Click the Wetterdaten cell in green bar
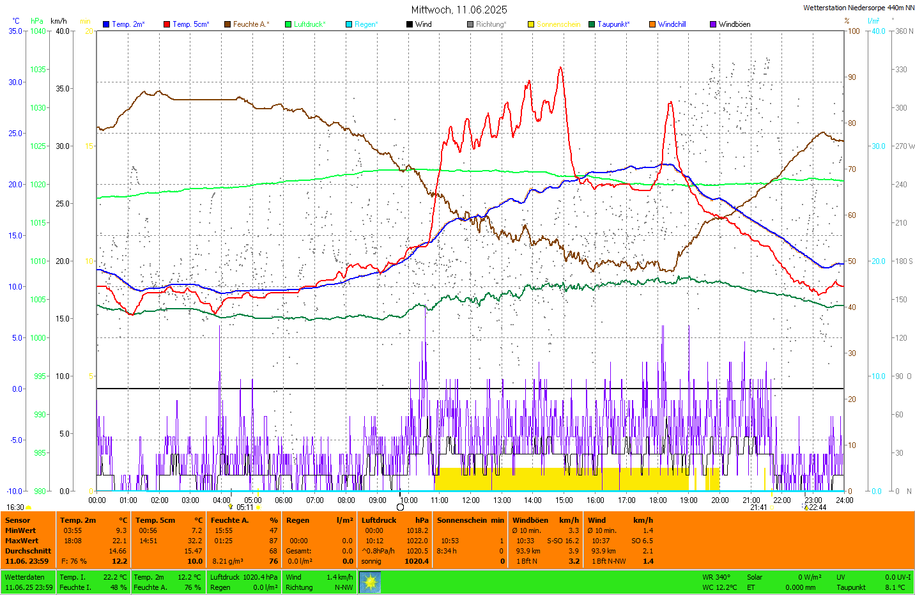This screenshot has height=595, width=915. (x=25, y=577)
